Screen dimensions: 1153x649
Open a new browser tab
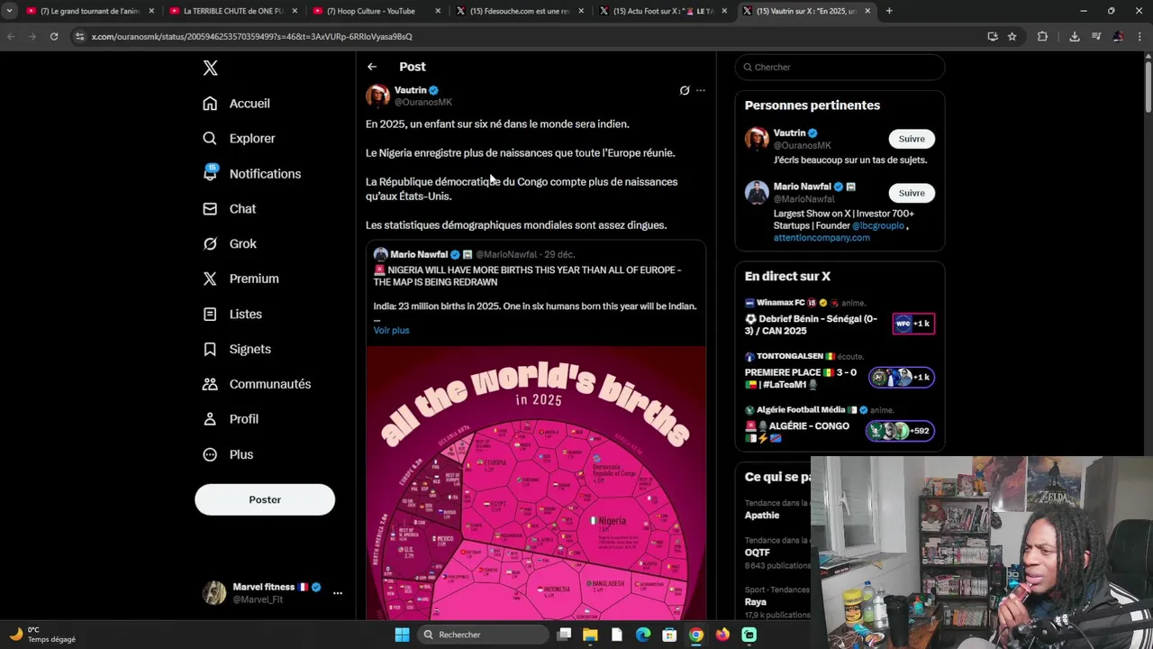point(889,11)
